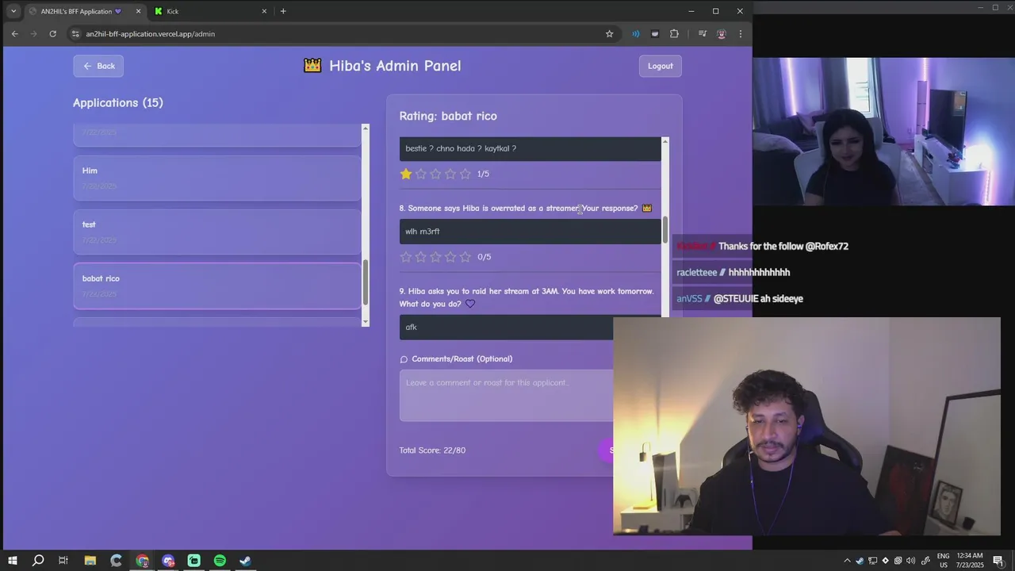This screenshot has width=1015, height=571.
Task: Open the Chrome extensions puzzle icon
Action: 674,33
